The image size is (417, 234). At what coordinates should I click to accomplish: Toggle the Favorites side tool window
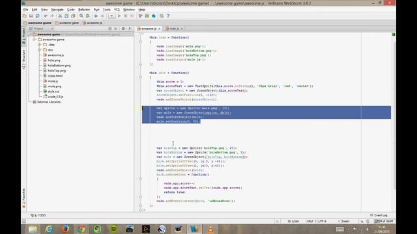pos(23,198)
